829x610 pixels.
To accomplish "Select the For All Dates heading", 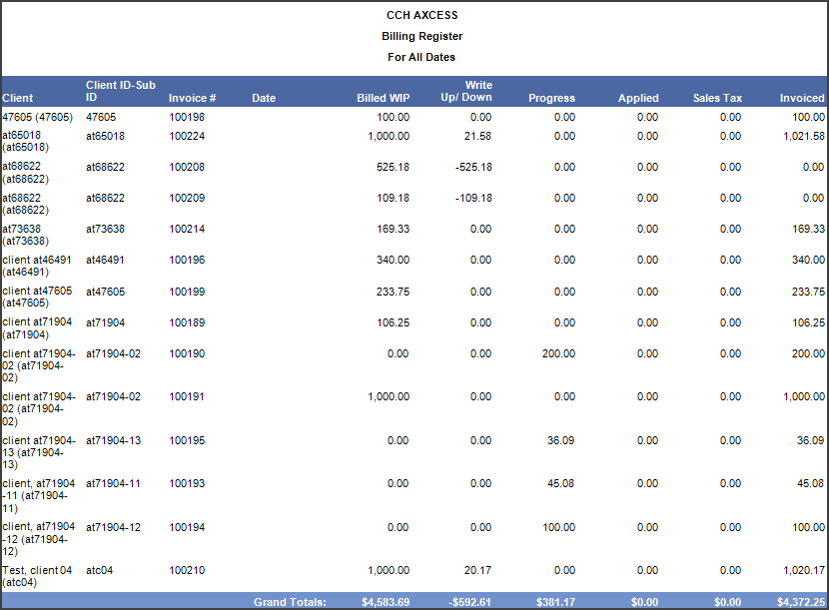I will pos(421,57).
